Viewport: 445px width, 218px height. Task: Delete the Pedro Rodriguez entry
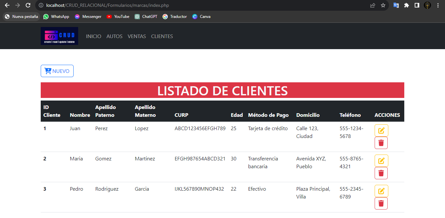pyautogui.click(x=381, y=203)
